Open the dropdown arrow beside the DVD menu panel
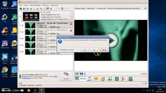 click(72, 17)
